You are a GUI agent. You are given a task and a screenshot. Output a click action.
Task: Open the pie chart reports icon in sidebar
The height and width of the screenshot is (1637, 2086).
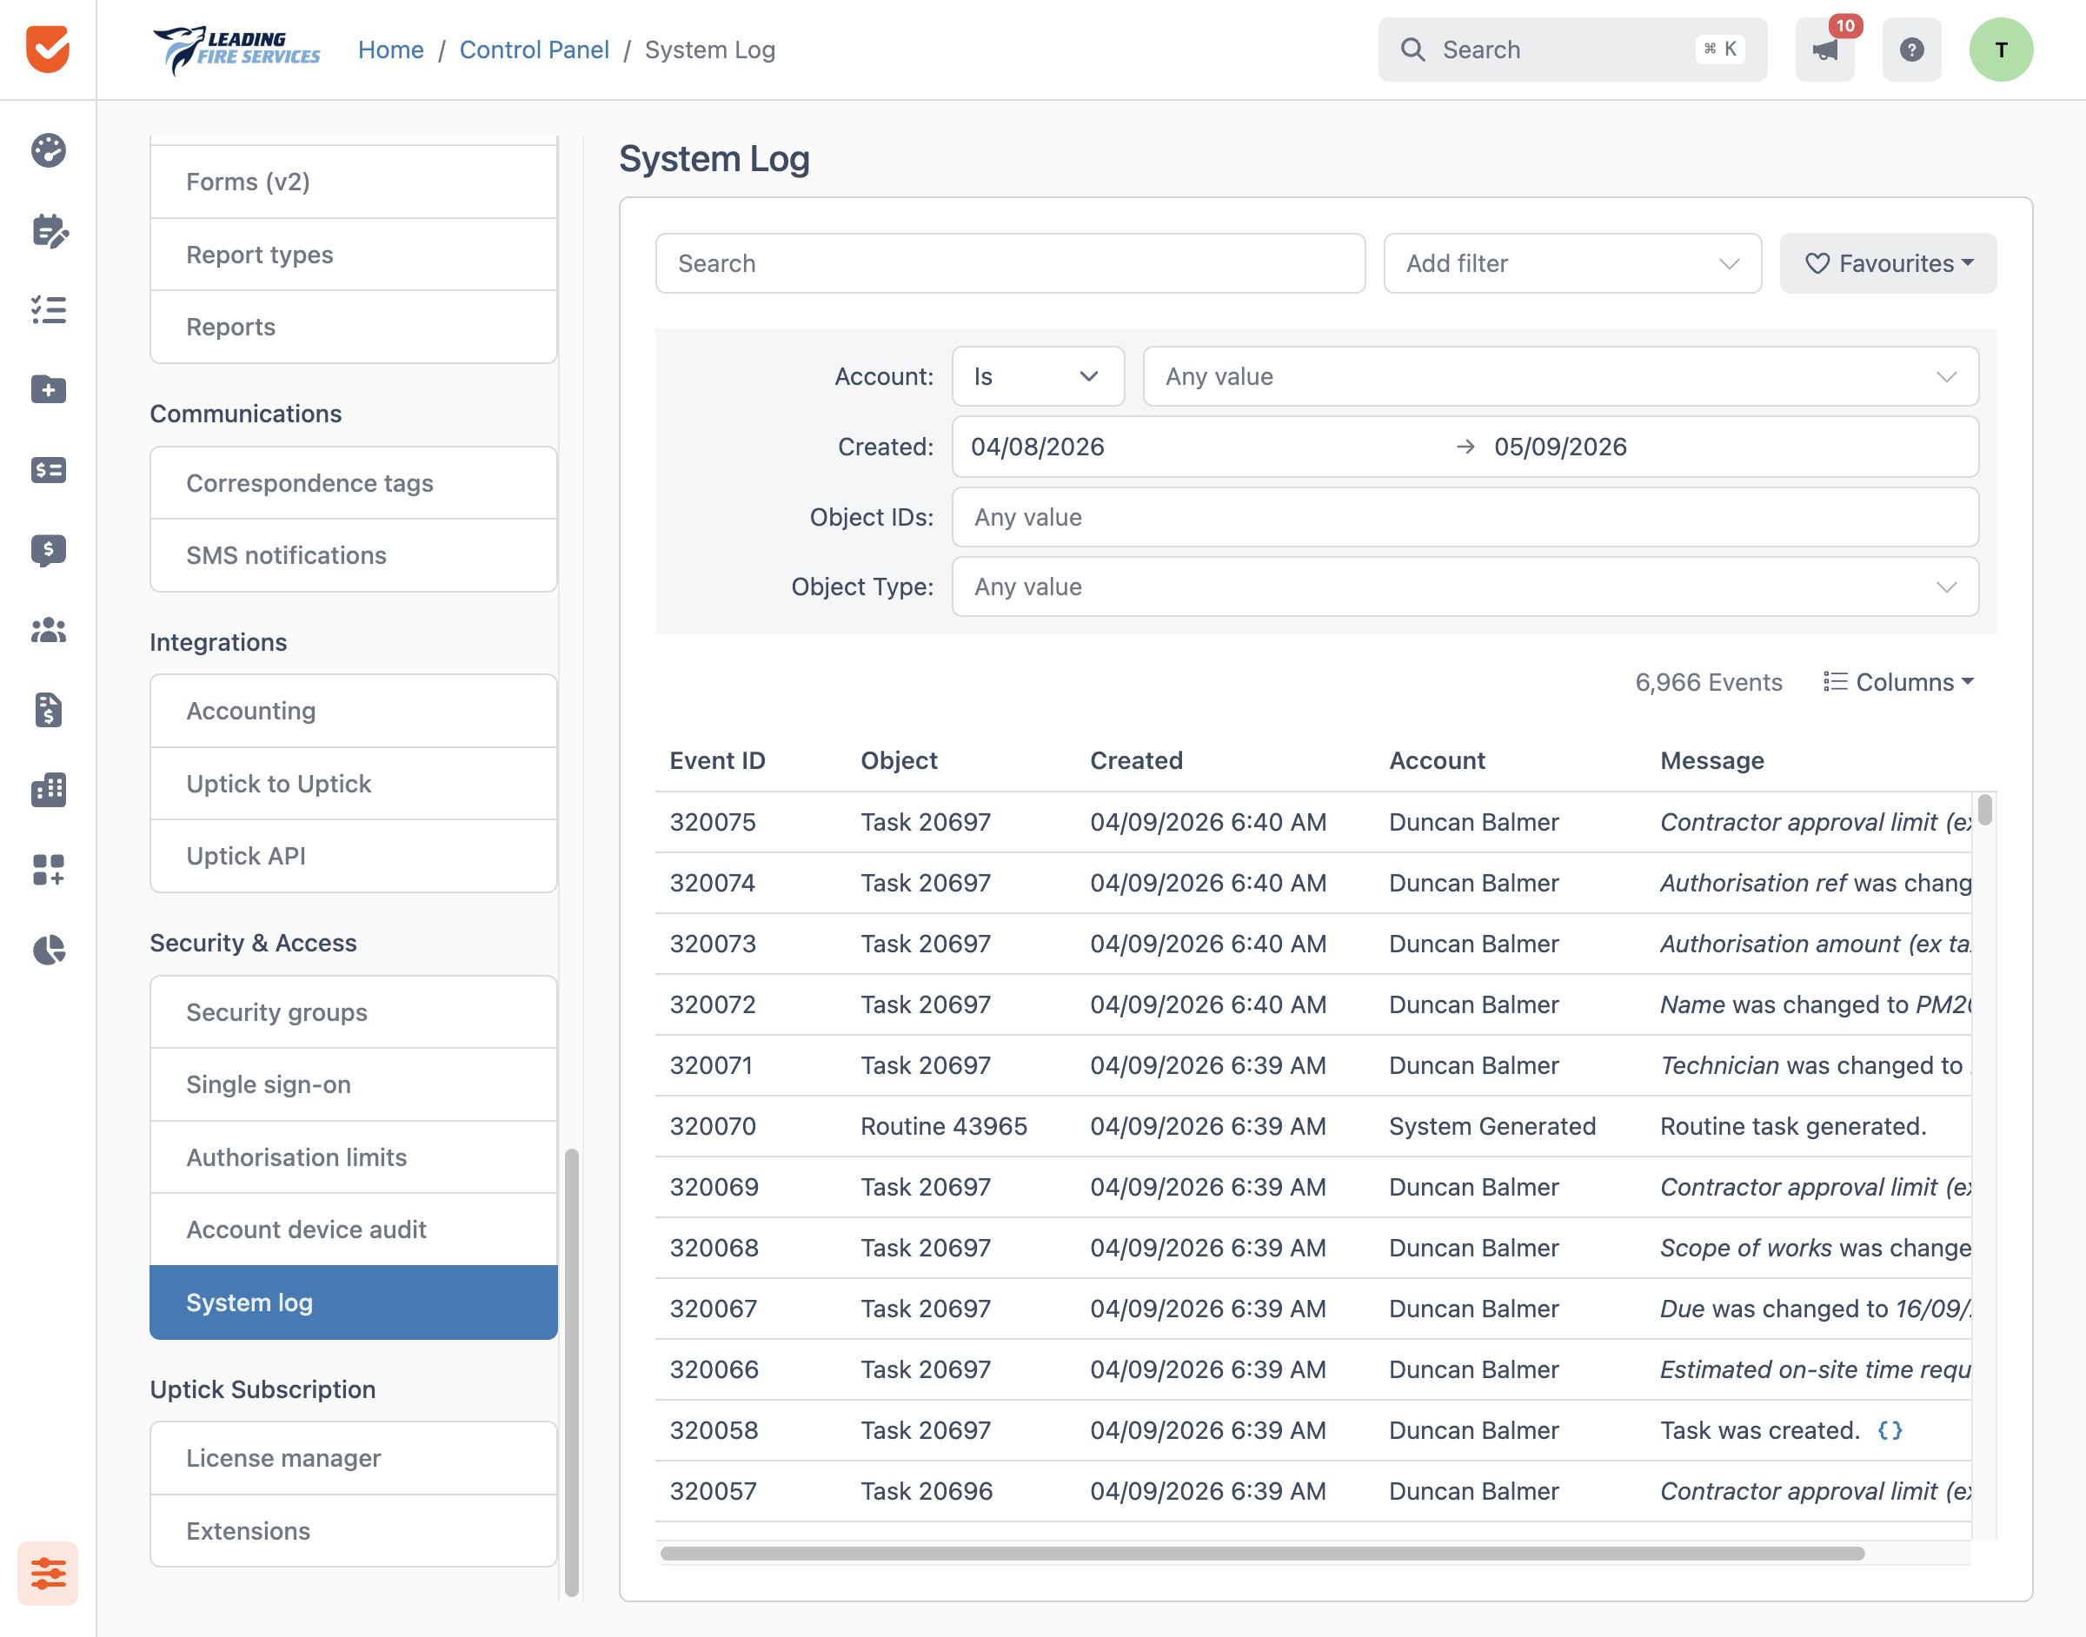click(x=48, y=950)
